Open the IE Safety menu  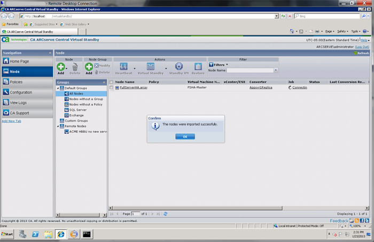coord(342,32)
